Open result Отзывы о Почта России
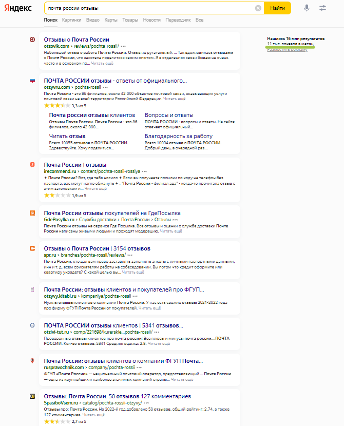The image size is (344, 426). (x=77, y=40)
